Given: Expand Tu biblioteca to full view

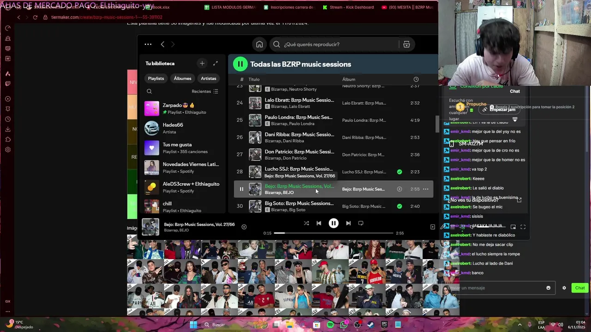Looking at the screenshot, I should [x=215, y=63].
